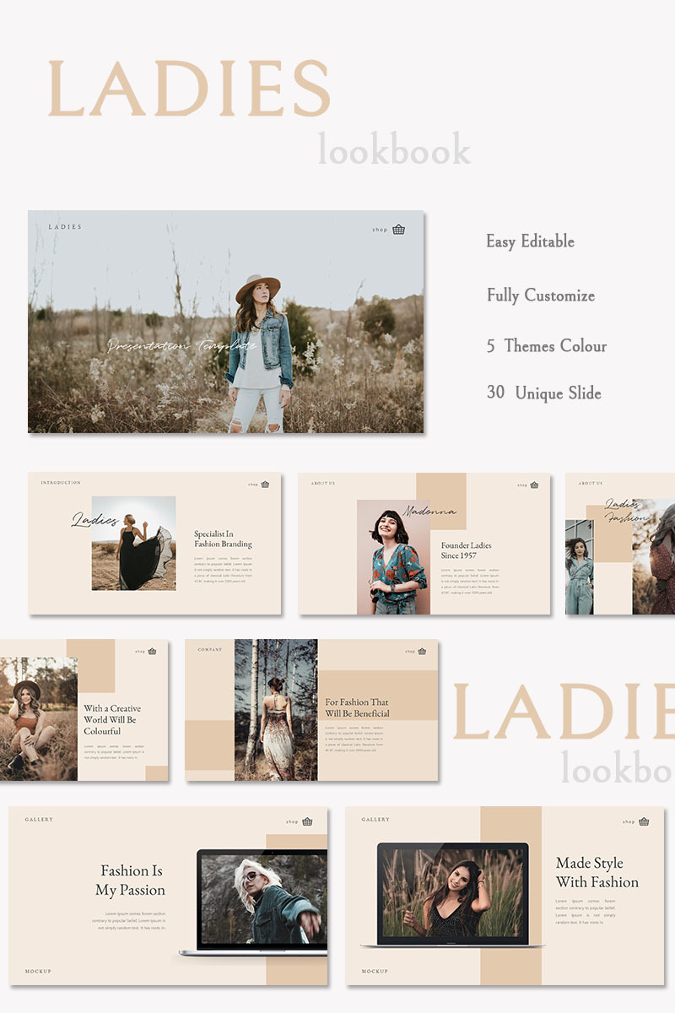
Task: Click the basket icon on the Creative World slide
Action: pyautogui.click(x=152, y=651)
